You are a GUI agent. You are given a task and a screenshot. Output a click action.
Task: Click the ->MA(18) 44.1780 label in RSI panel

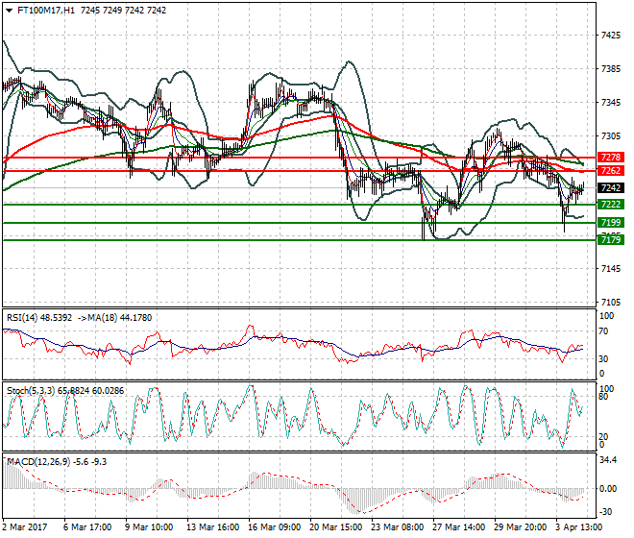coord(115,318)
